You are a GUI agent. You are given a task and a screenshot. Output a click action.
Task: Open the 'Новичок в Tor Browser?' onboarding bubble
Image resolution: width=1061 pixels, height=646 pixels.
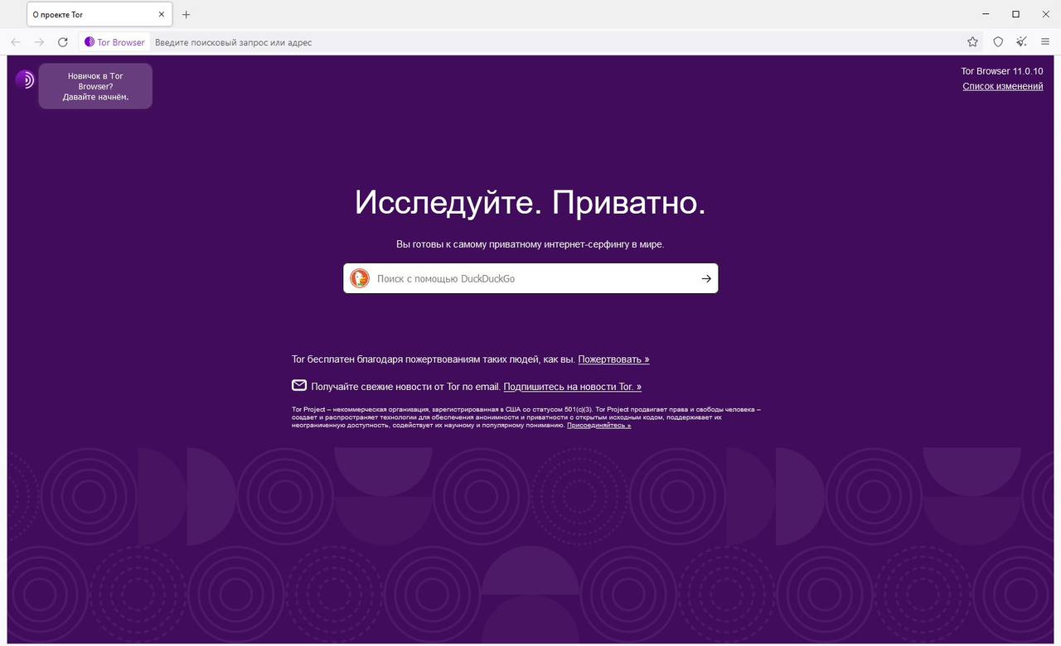coord(95,86)
